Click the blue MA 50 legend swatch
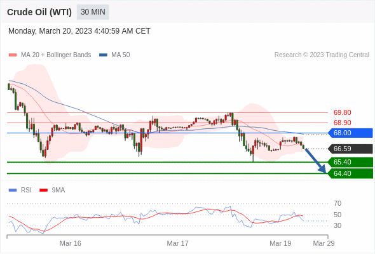375x254 pixels. pos(103,55)
